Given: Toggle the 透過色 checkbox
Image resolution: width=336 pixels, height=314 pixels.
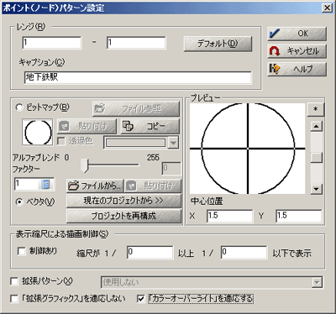Looking at the screenshot, I should coord(60,141).
